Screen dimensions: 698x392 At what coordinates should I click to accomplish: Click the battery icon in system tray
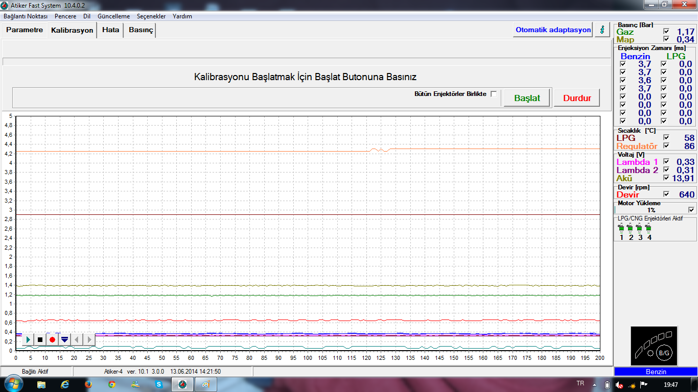[x=607, y=384]
